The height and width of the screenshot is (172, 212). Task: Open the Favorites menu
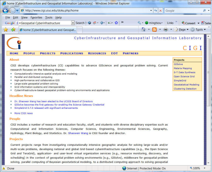36,17
